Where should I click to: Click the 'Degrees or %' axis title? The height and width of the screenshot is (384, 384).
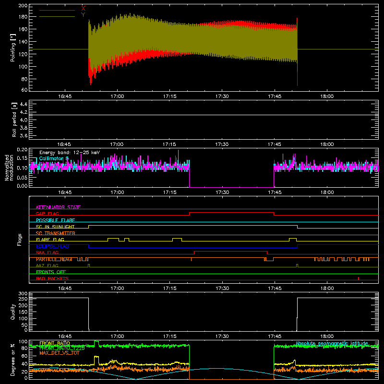13,360
